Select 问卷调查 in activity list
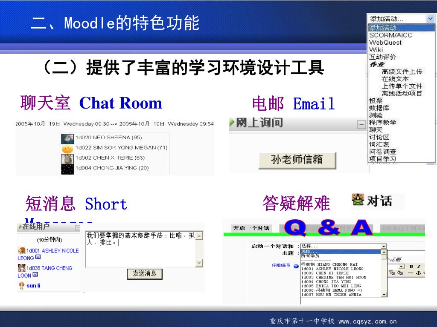Screen dimensions: 437x327 [382, 151]
